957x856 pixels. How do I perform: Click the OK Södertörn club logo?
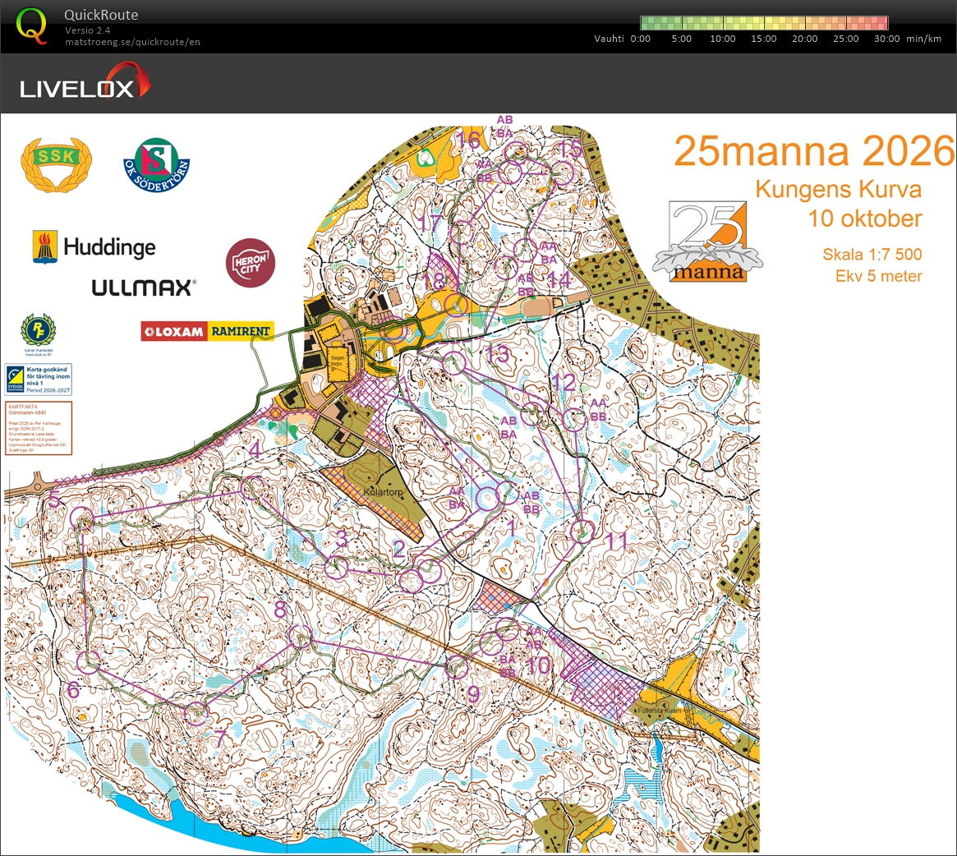point(156,165)
